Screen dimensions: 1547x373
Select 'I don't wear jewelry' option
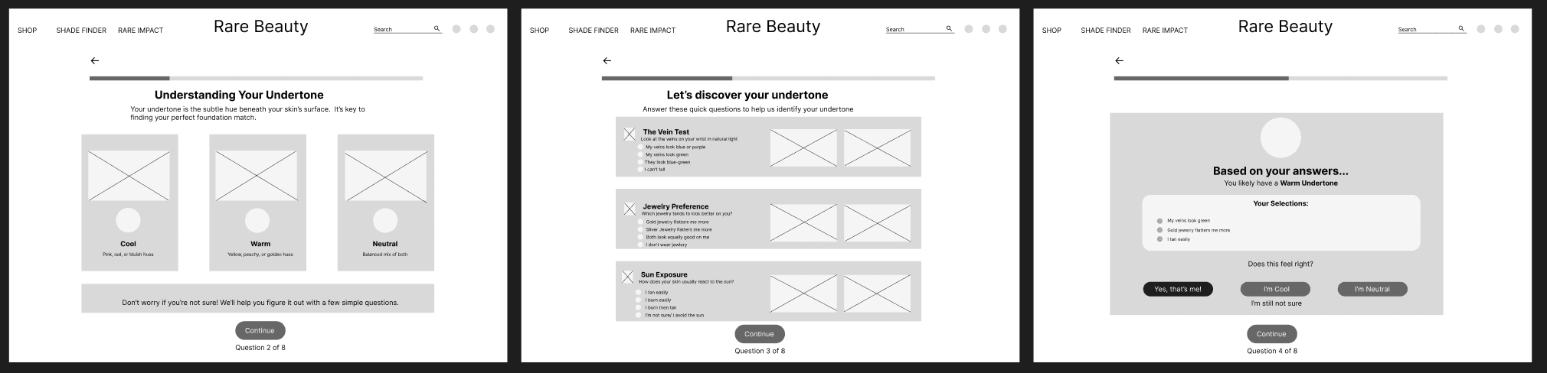click(x=641, y=245)
